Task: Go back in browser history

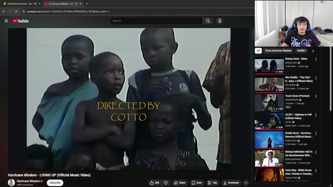Action: click(x=4, y=11)
